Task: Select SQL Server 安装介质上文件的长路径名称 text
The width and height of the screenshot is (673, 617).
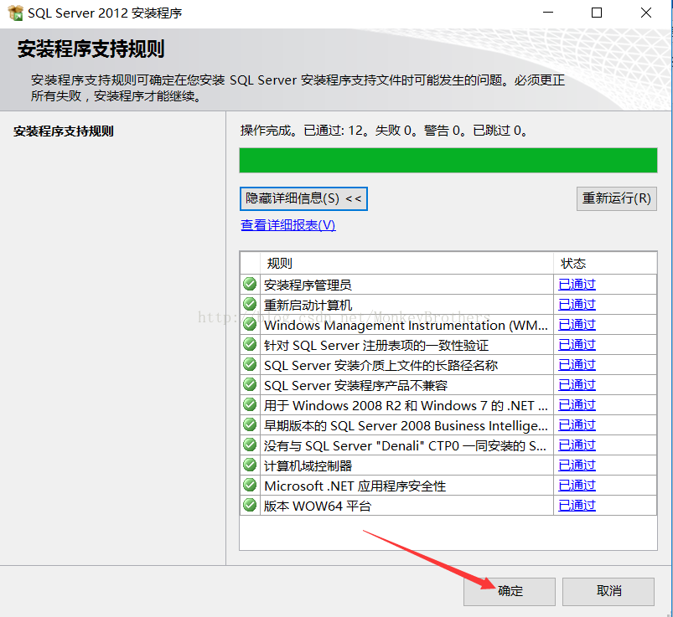Action: [x=381, y=365]
